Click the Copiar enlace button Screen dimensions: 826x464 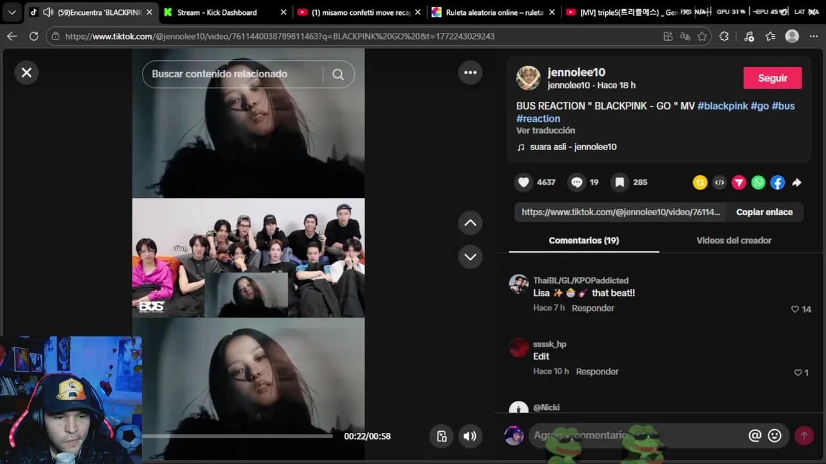pyautogui.click(x=765, y=212)
